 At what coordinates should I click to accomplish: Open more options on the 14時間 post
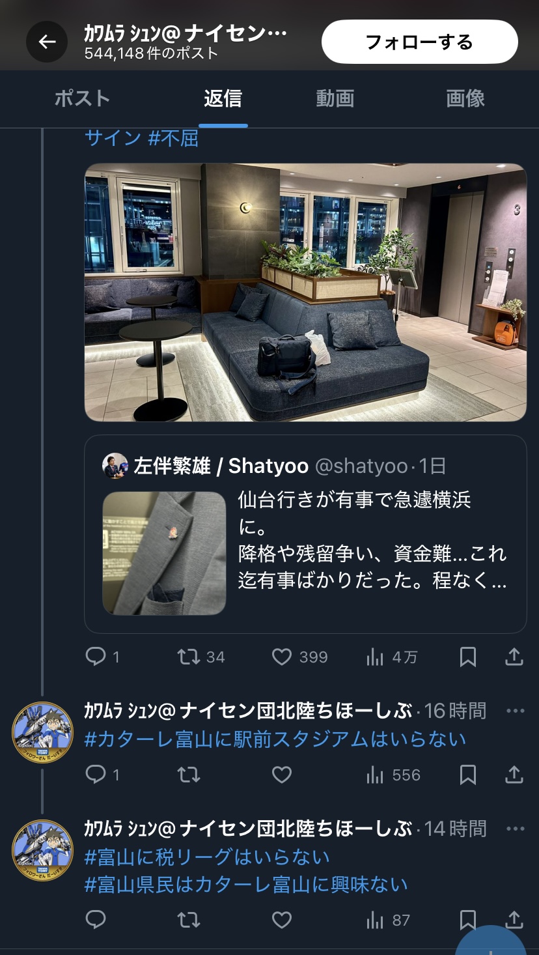point(515,829)
